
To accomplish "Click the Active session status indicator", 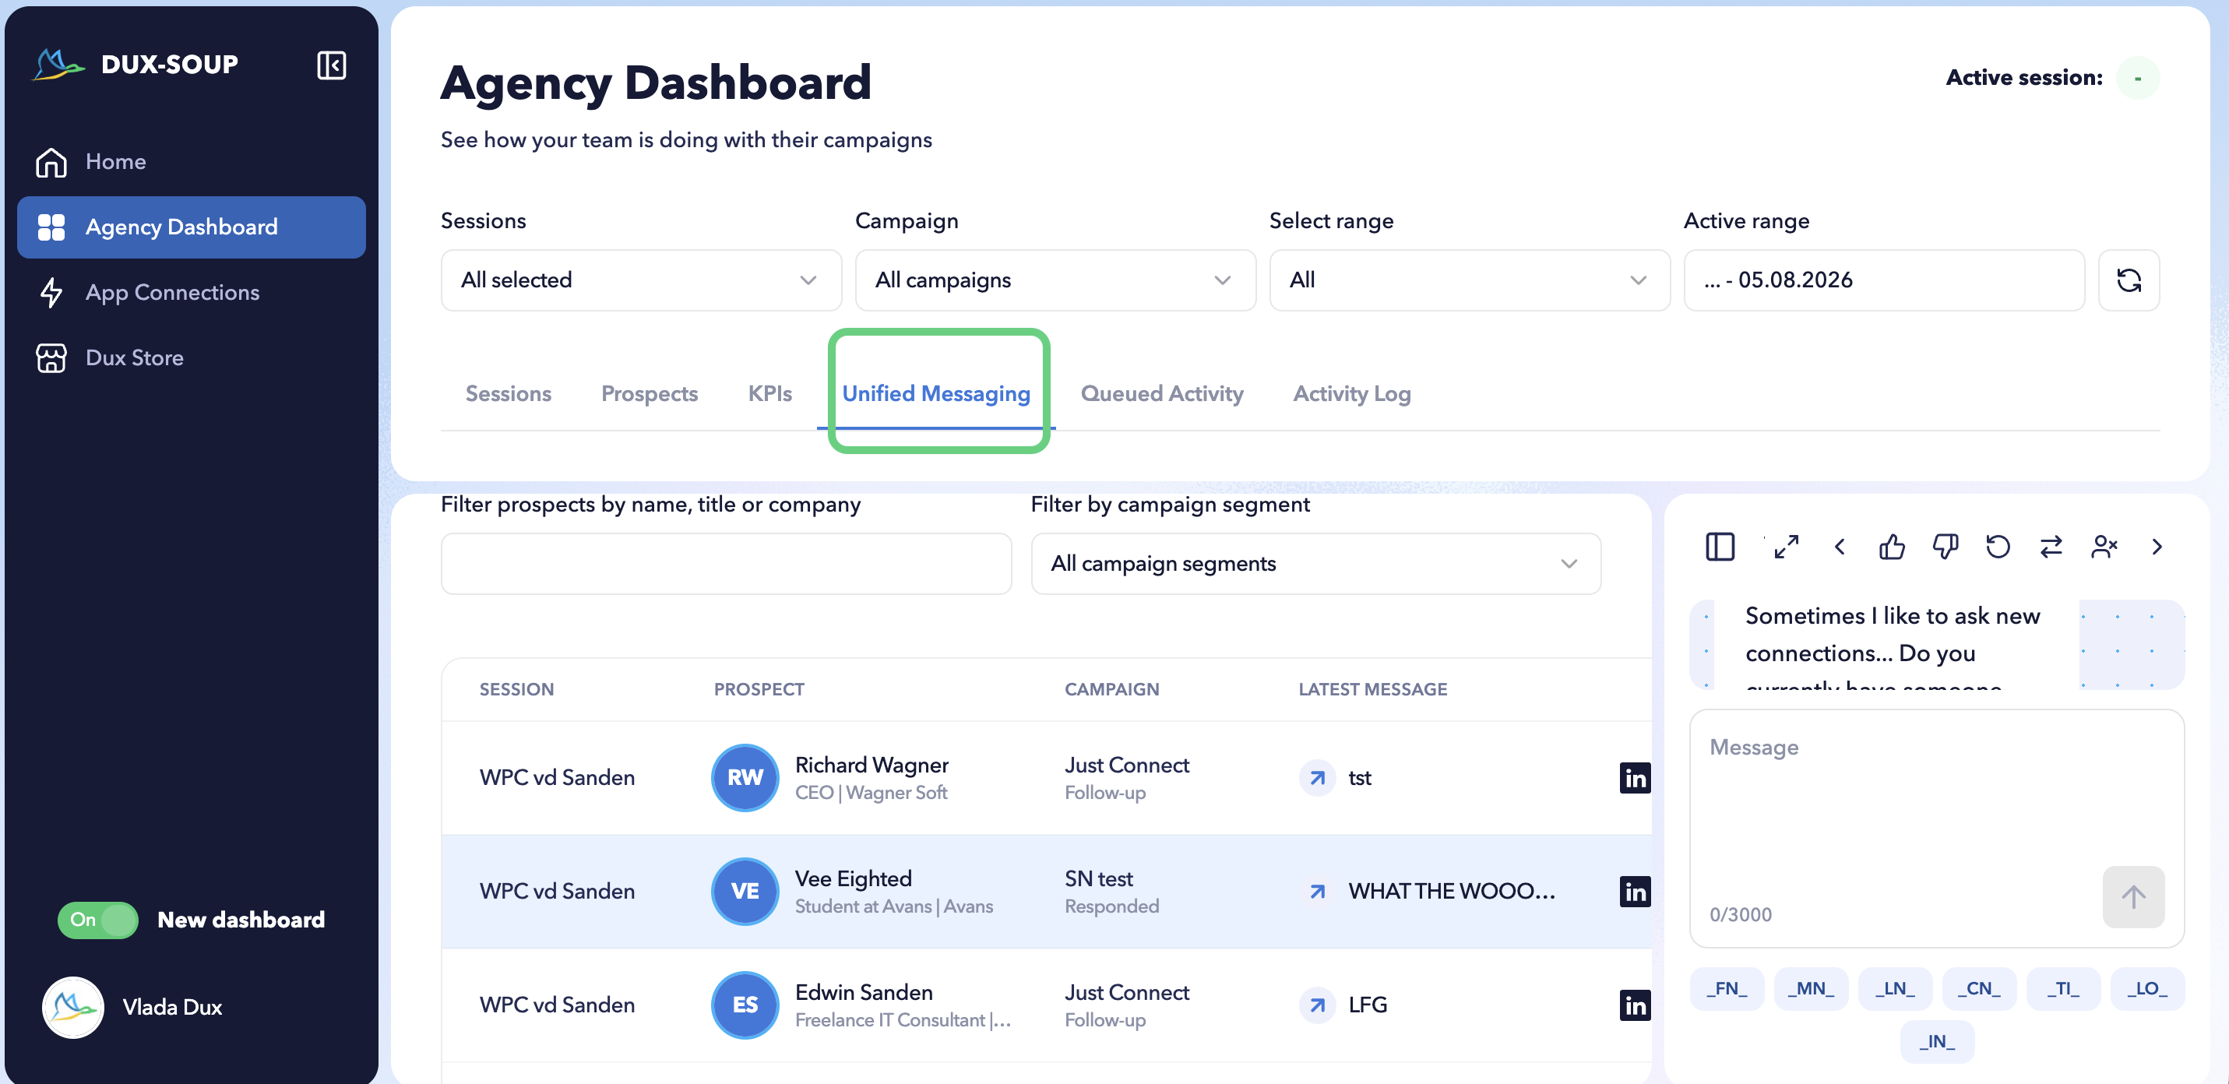I will [2137, 78].
